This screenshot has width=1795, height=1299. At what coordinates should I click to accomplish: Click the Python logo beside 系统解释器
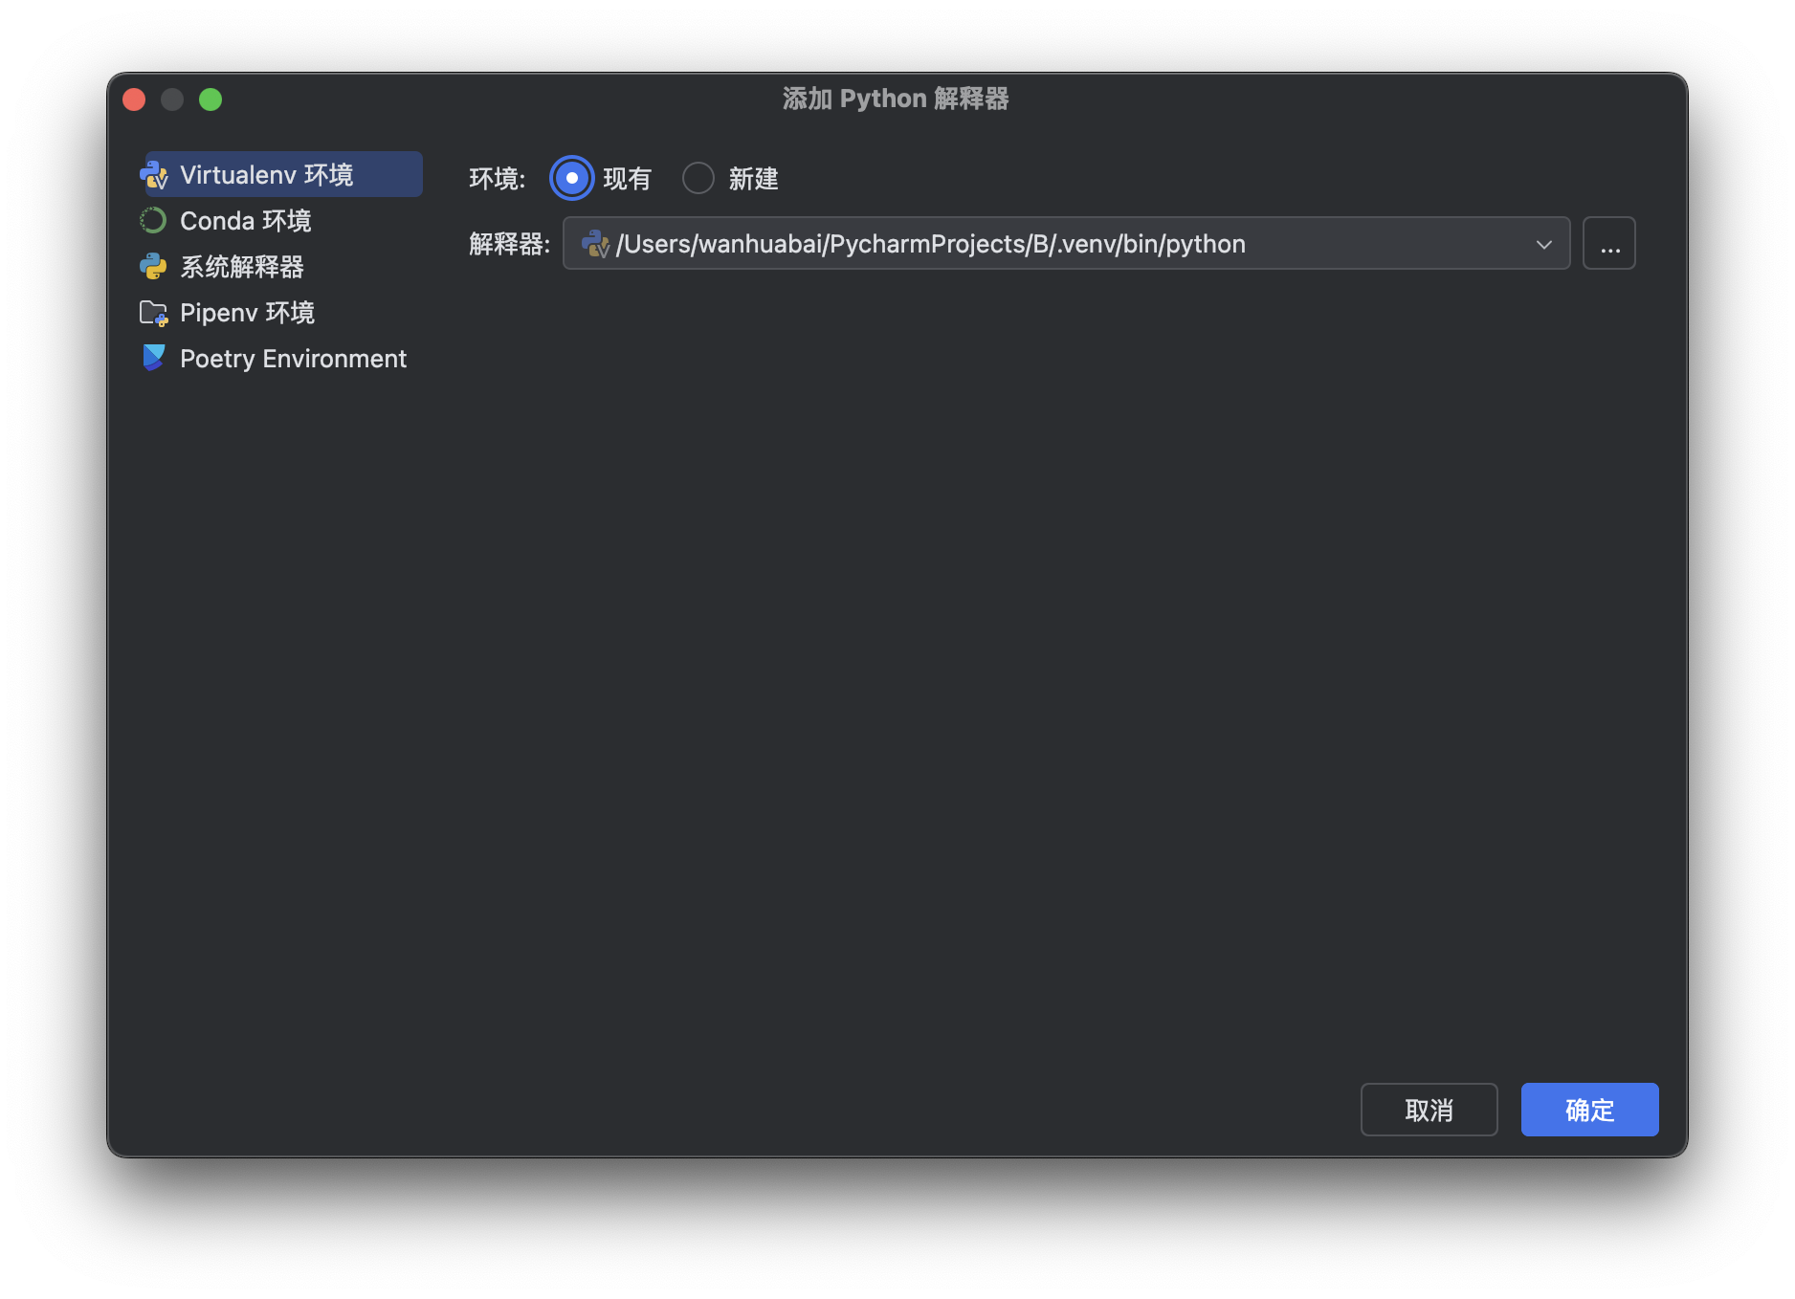pos(153,267)
